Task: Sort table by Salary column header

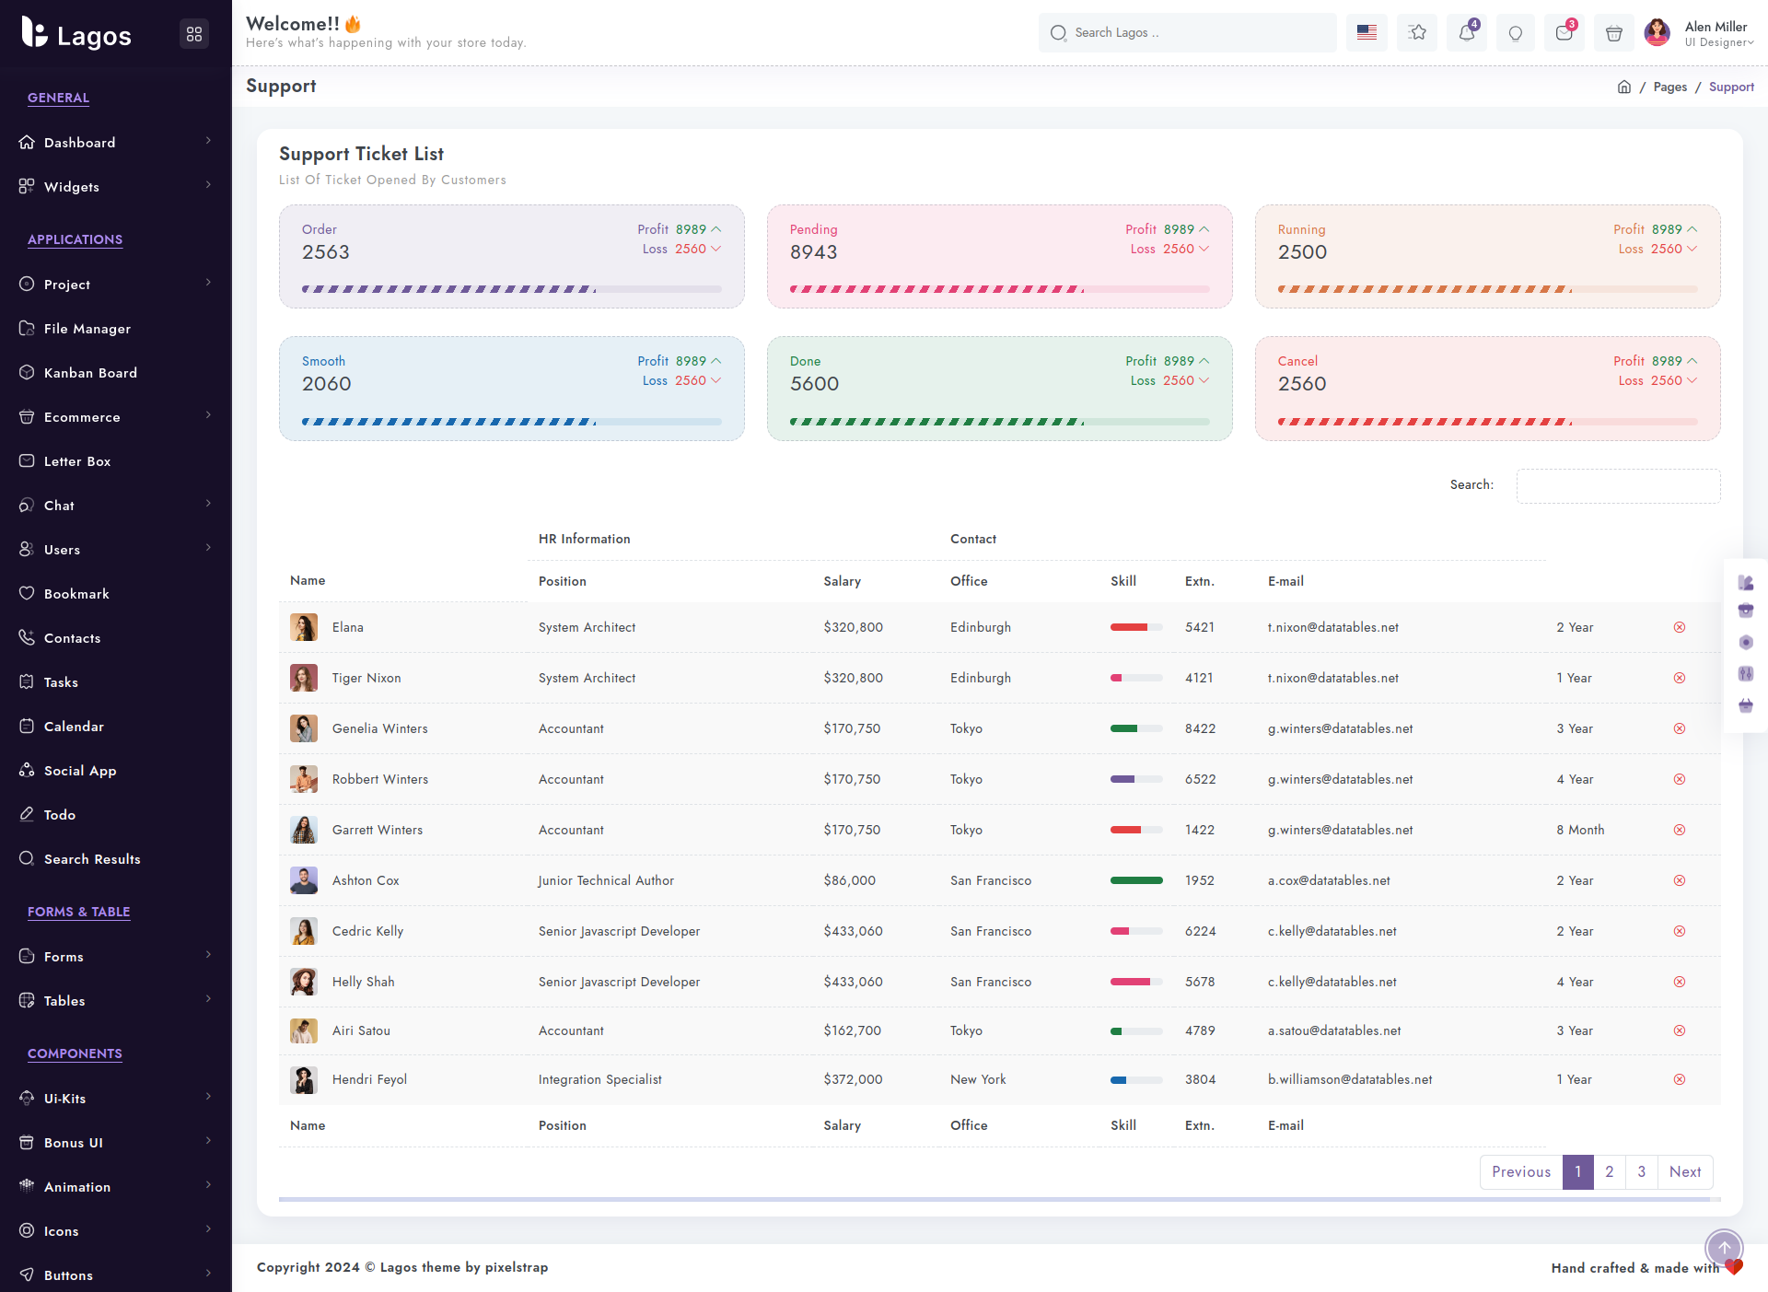Action: tap(842, 581)
